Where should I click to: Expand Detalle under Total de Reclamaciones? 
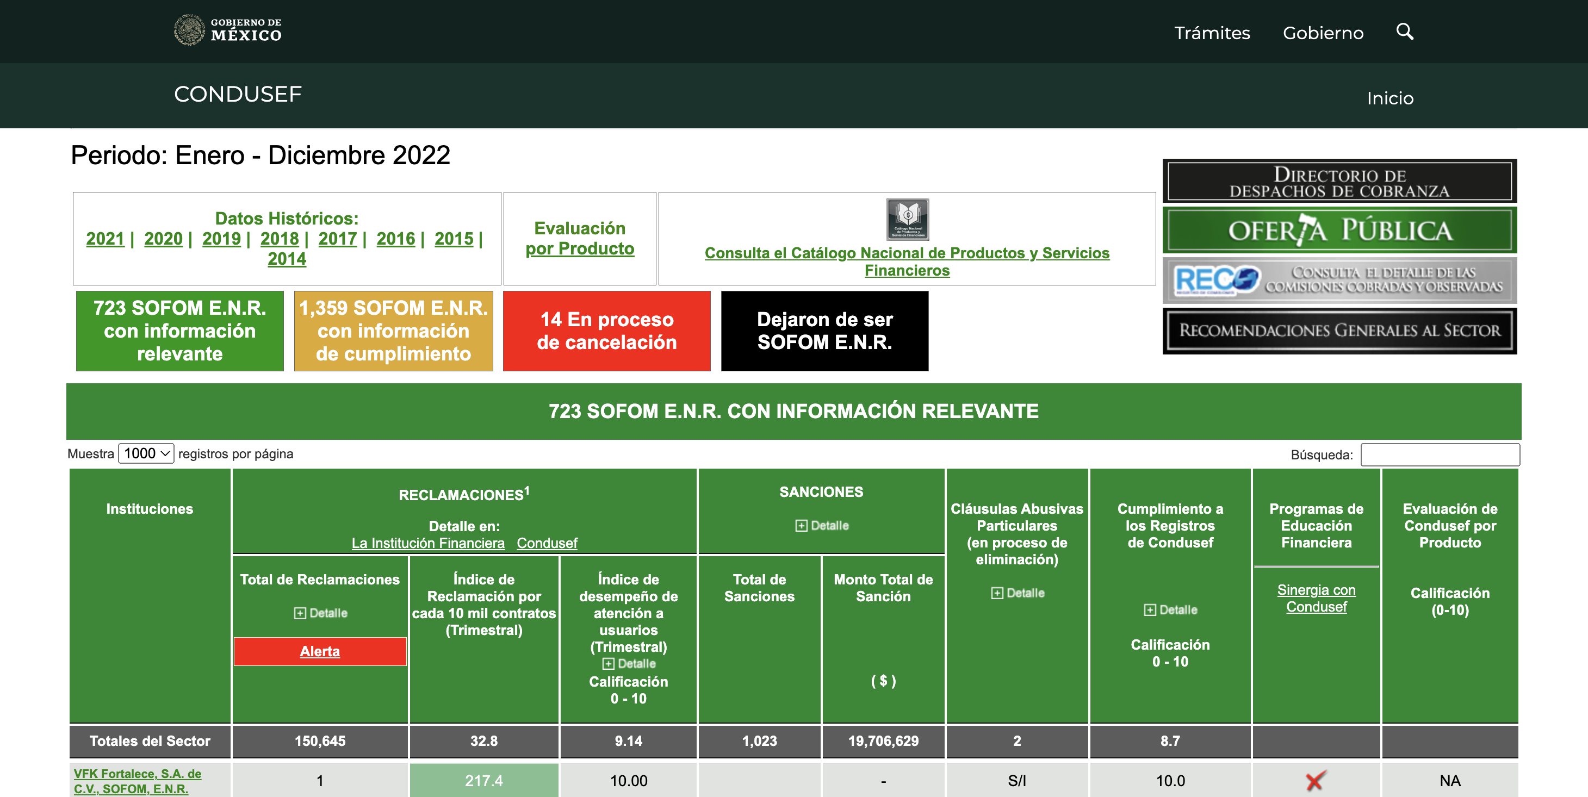[320, 613]
